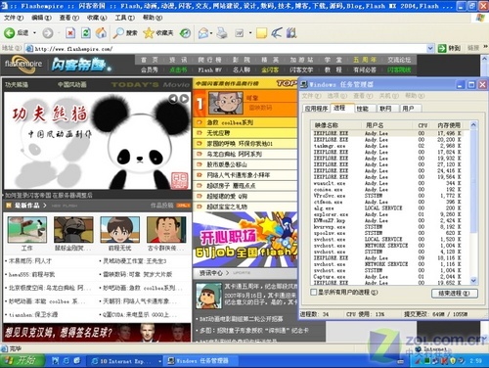Screen dimensions: 489x368
Task: Expand the address bar dropdown arrow
Action: point(430,48)
